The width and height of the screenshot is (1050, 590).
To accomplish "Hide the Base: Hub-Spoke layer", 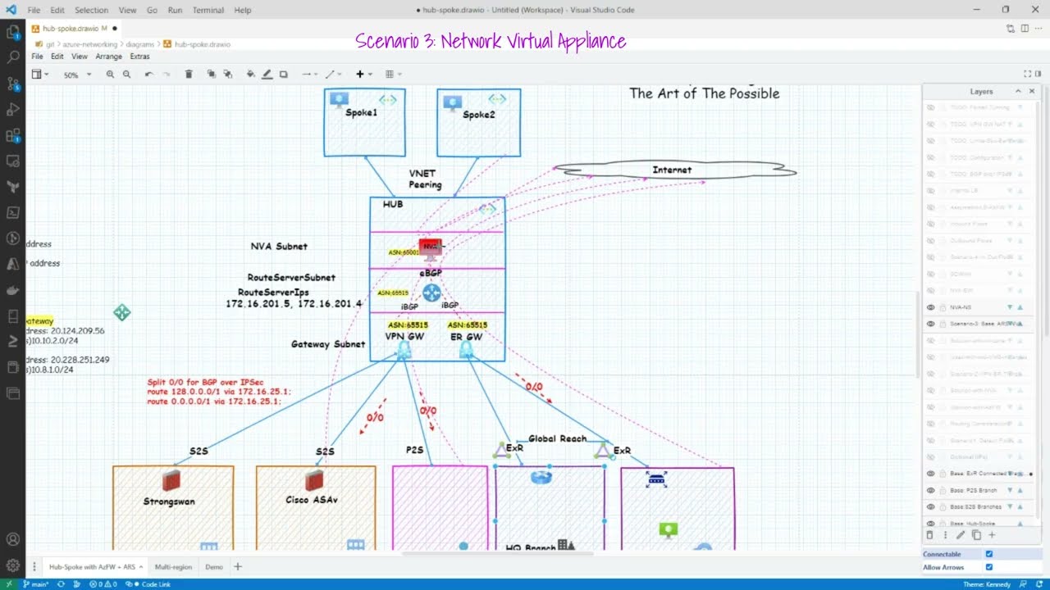I will 931,523.
